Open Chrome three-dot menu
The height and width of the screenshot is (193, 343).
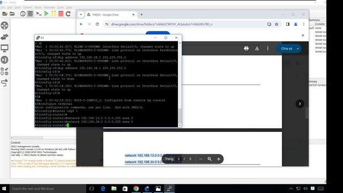pyautogui.click(x=304, y=24)
